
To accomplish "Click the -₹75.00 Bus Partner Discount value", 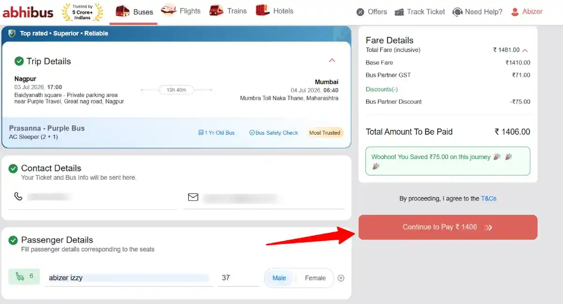I will 520,102.
